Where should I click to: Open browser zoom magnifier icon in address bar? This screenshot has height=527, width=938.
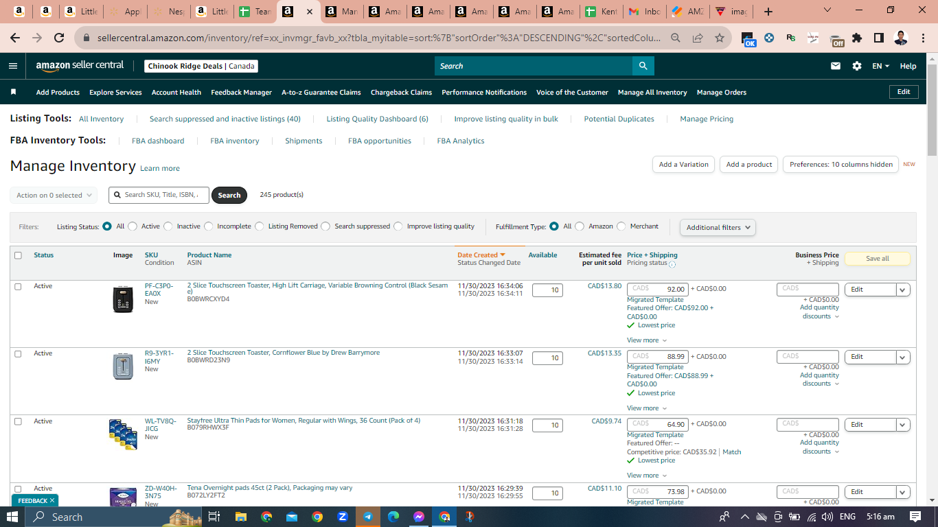(x=676, y=38)
